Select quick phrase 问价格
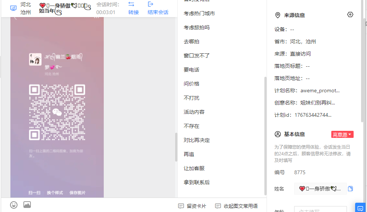The width and height of the screenshot is (367, 212). 191,84
